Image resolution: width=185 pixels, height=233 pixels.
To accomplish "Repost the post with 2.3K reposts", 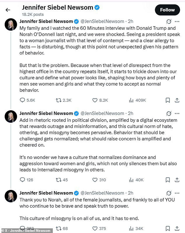I will pyautogui.click(x=58, y=100).
